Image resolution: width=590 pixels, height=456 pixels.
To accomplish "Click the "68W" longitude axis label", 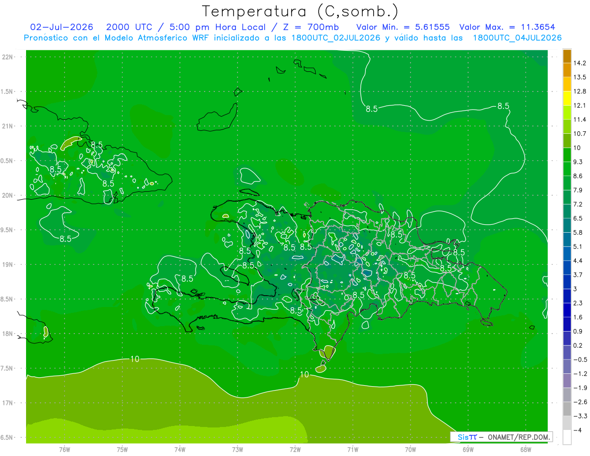I will [526, 449].
